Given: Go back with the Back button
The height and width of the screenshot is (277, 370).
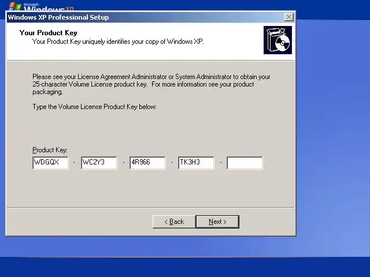Looking at the screenshot, I should coord(174,222).
